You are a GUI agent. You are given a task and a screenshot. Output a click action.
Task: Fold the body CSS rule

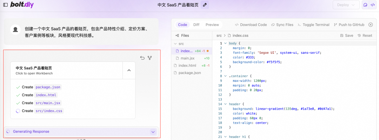point(225,43)
